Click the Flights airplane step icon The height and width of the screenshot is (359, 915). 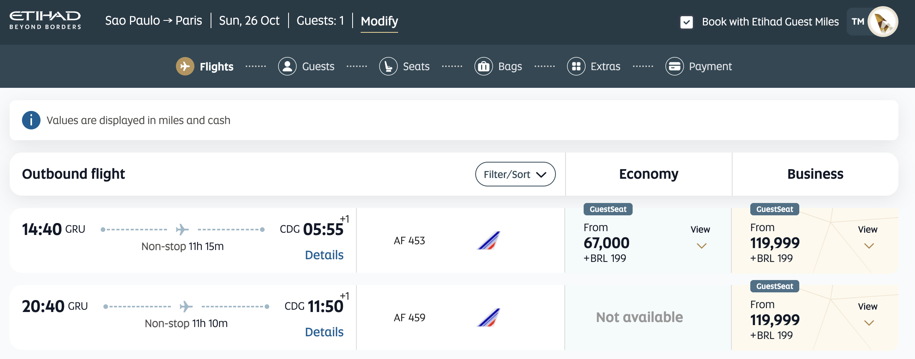185,66
